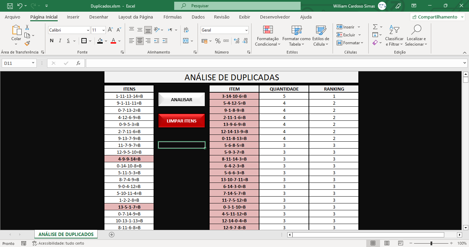This screenshot has width=469, height=247.
Task: Toggle align text right
Action: coord(148,41)
